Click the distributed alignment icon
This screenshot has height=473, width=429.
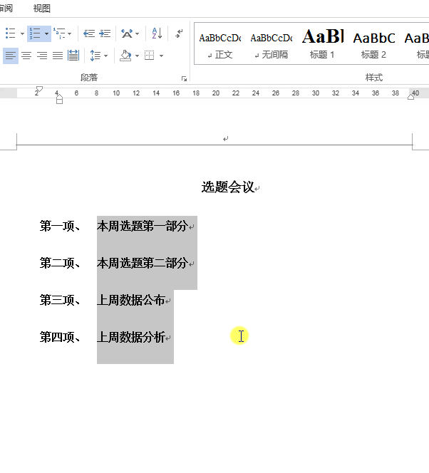coord(73,56)
